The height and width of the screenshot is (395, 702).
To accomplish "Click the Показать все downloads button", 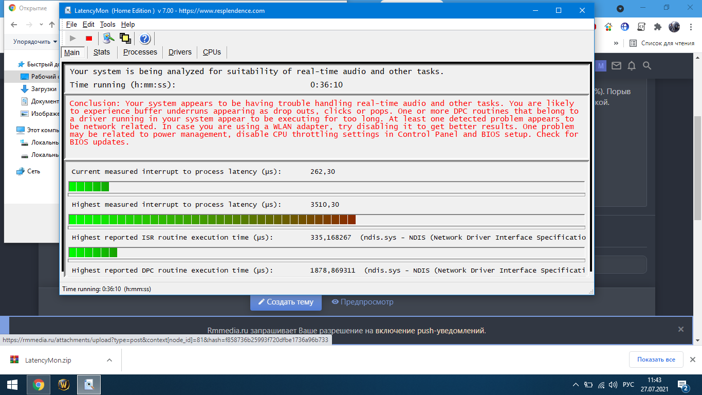I will coord(656,360).
